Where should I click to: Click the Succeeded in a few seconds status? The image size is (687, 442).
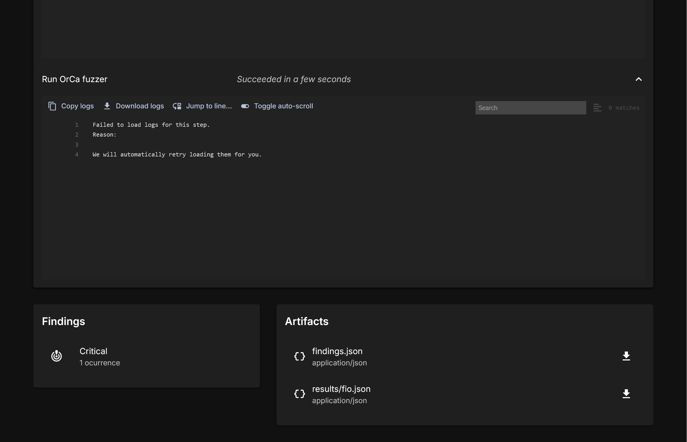point(294,79)
